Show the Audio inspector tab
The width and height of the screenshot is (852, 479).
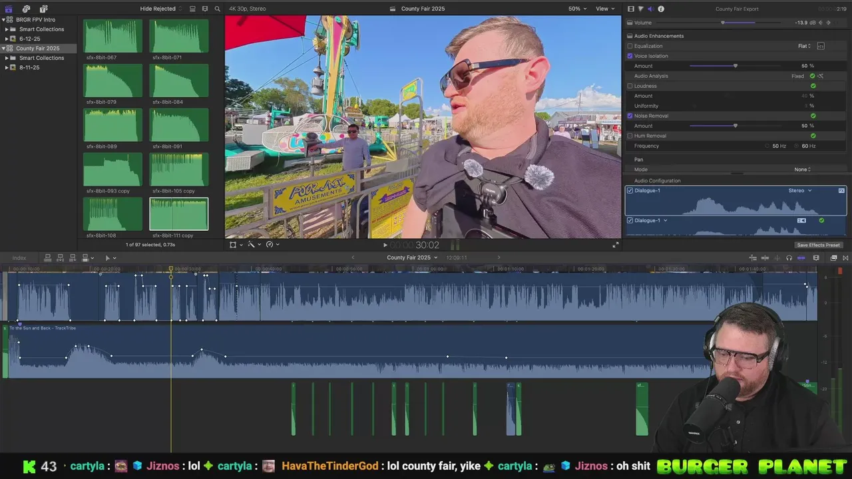click(x=650, y=9)
